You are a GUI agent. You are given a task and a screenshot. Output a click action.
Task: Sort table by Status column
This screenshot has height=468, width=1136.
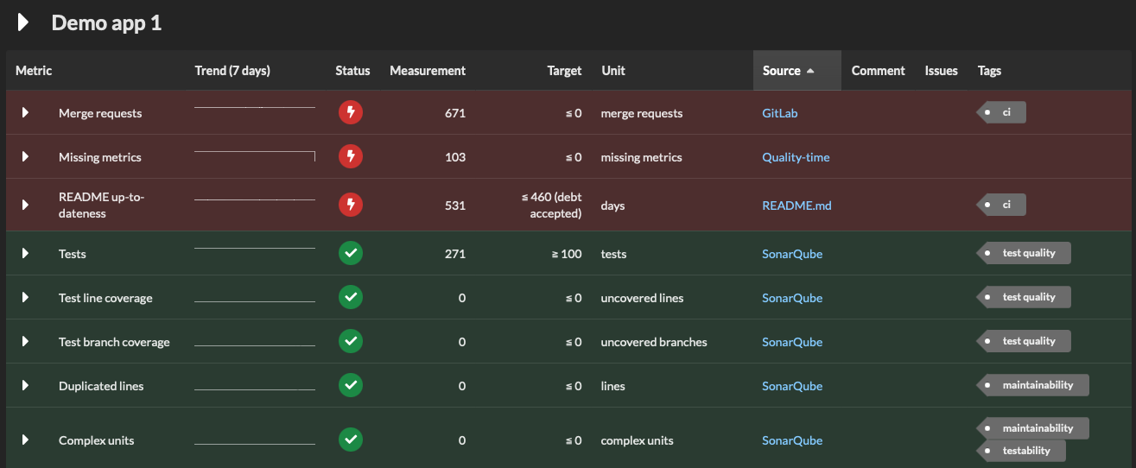coord(352,71)
